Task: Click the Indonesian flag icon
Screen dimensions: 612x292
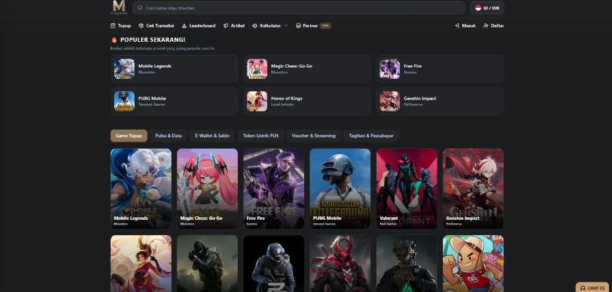Action: coord(478,8)
